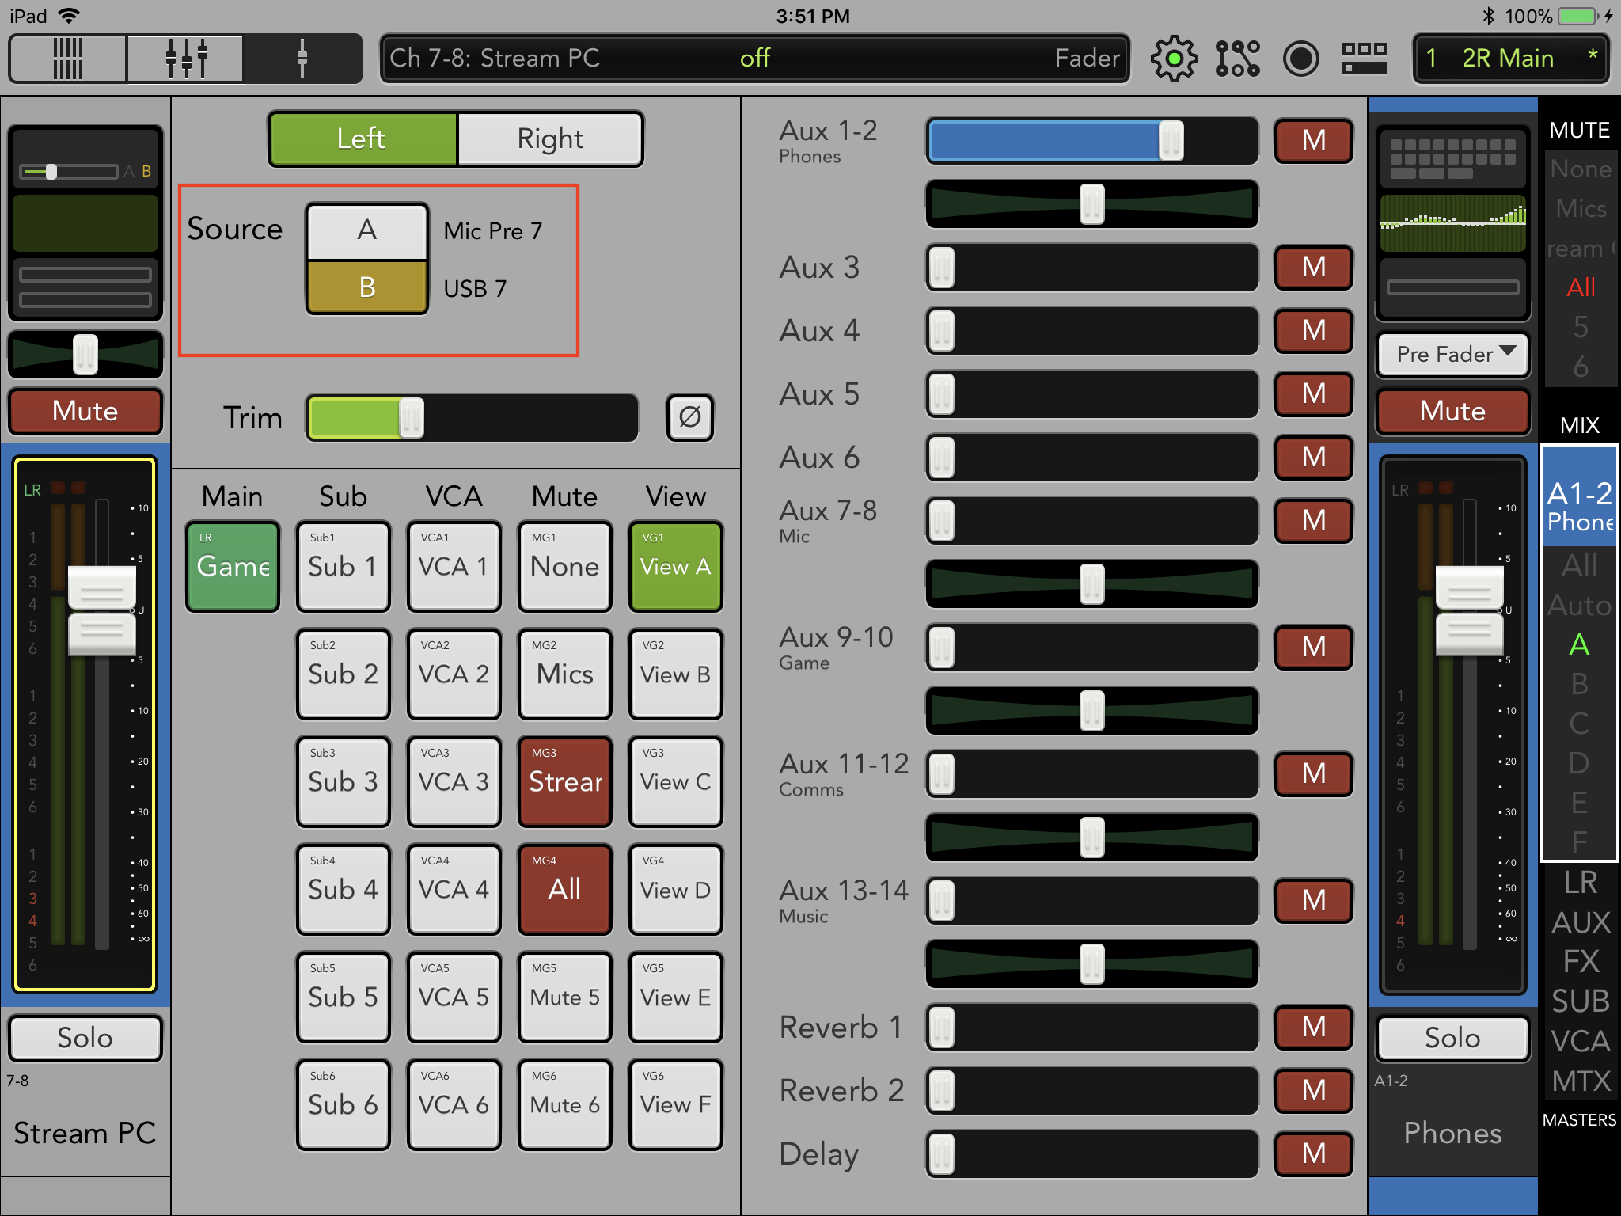Screen dimensions: 1621x1216
Task: Open the mixer overview view icon
Action: [67, 59]
